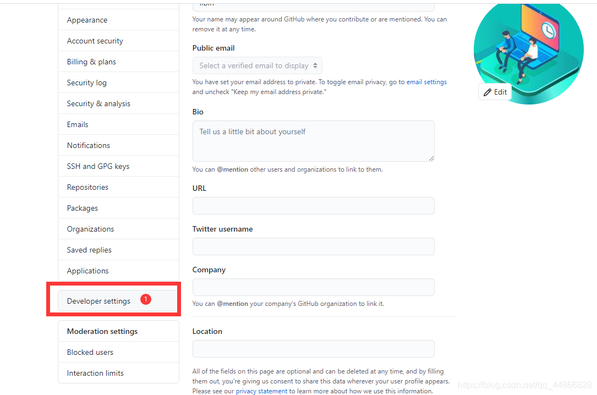Viewport: 597px width, 395px height.
Task: Click the notification badge on Developer settings
Action: tap(145, 299)
